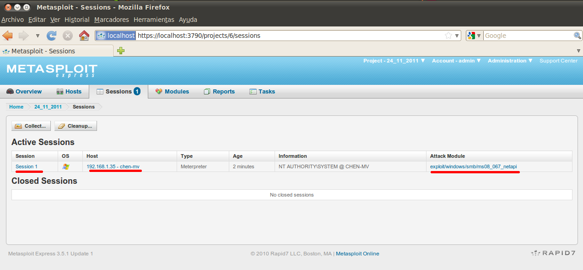
Task: Open the 192.168.1.35 - chen-mv host link
Action: click(113, 166)
